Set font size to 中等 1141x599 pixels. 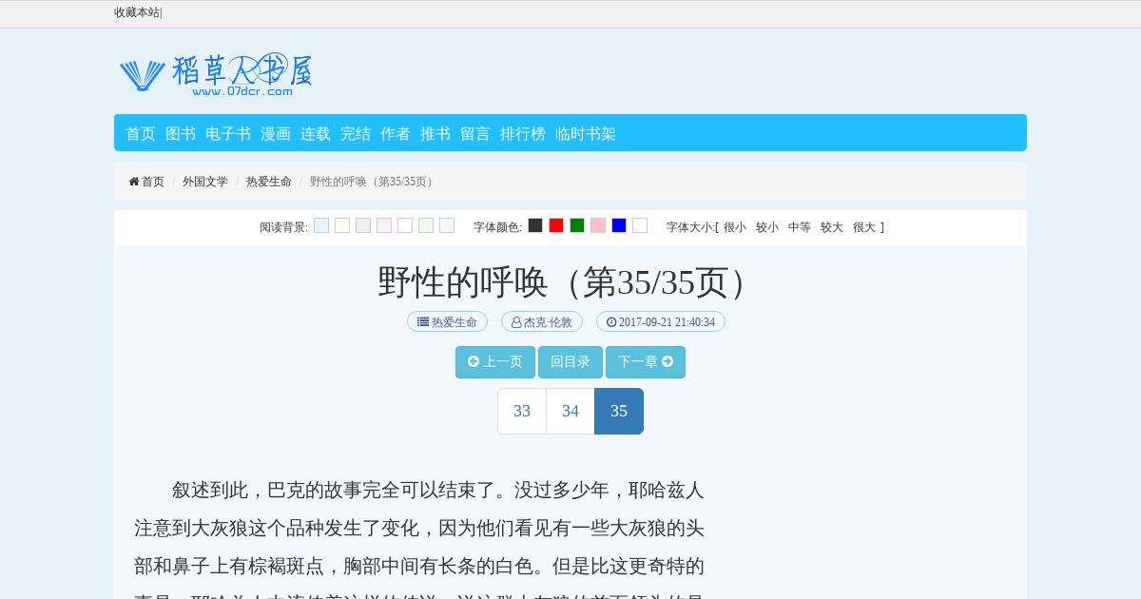pos(800,227)
